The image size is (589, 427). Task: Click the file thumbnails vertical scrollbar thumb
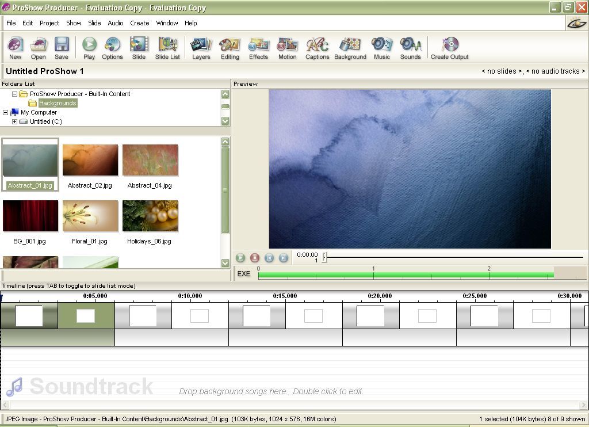pos(225,190)
